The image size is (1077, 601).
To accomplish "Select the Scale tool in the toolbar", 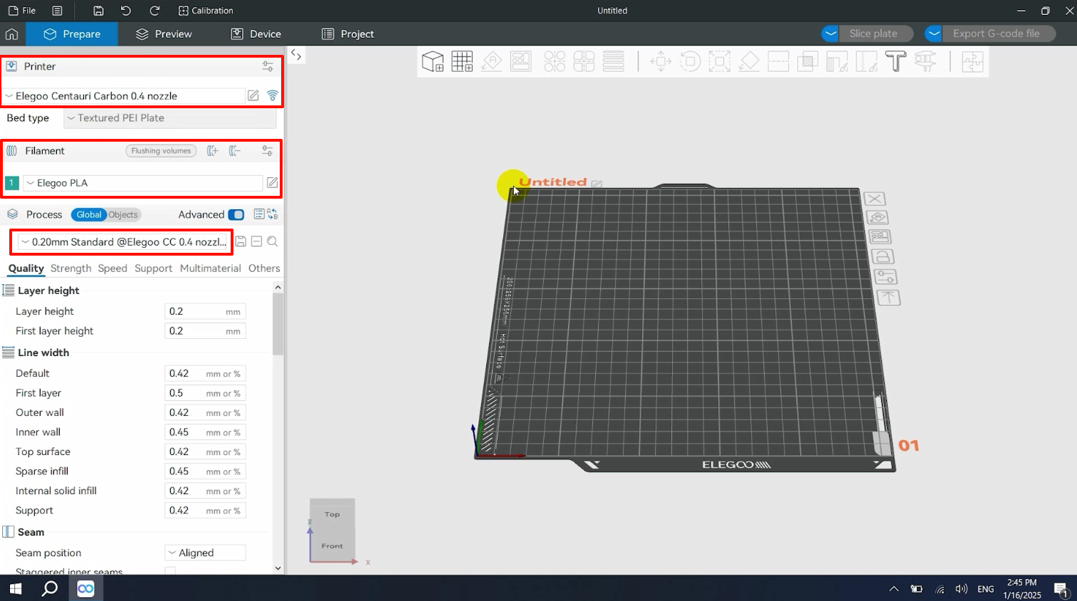I will 720,61.
